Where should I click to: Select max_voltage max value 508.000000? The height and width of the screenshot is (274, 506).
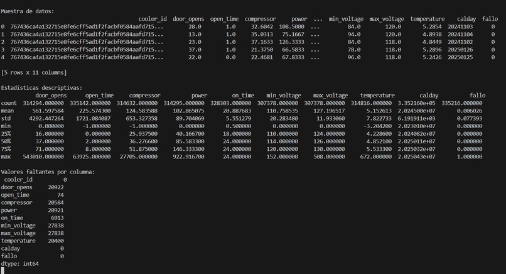[x=329, y=156]
